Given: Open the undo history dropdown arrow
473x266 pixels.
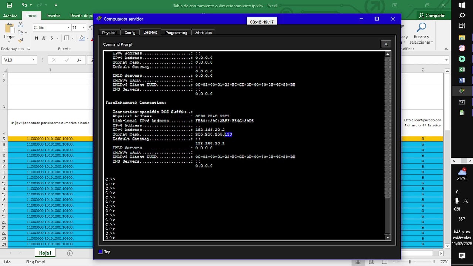Looking at the screenshot, I should (31, 5).
